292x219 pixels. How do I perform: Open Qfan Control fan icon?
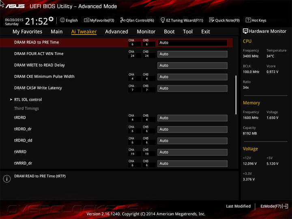122,20
